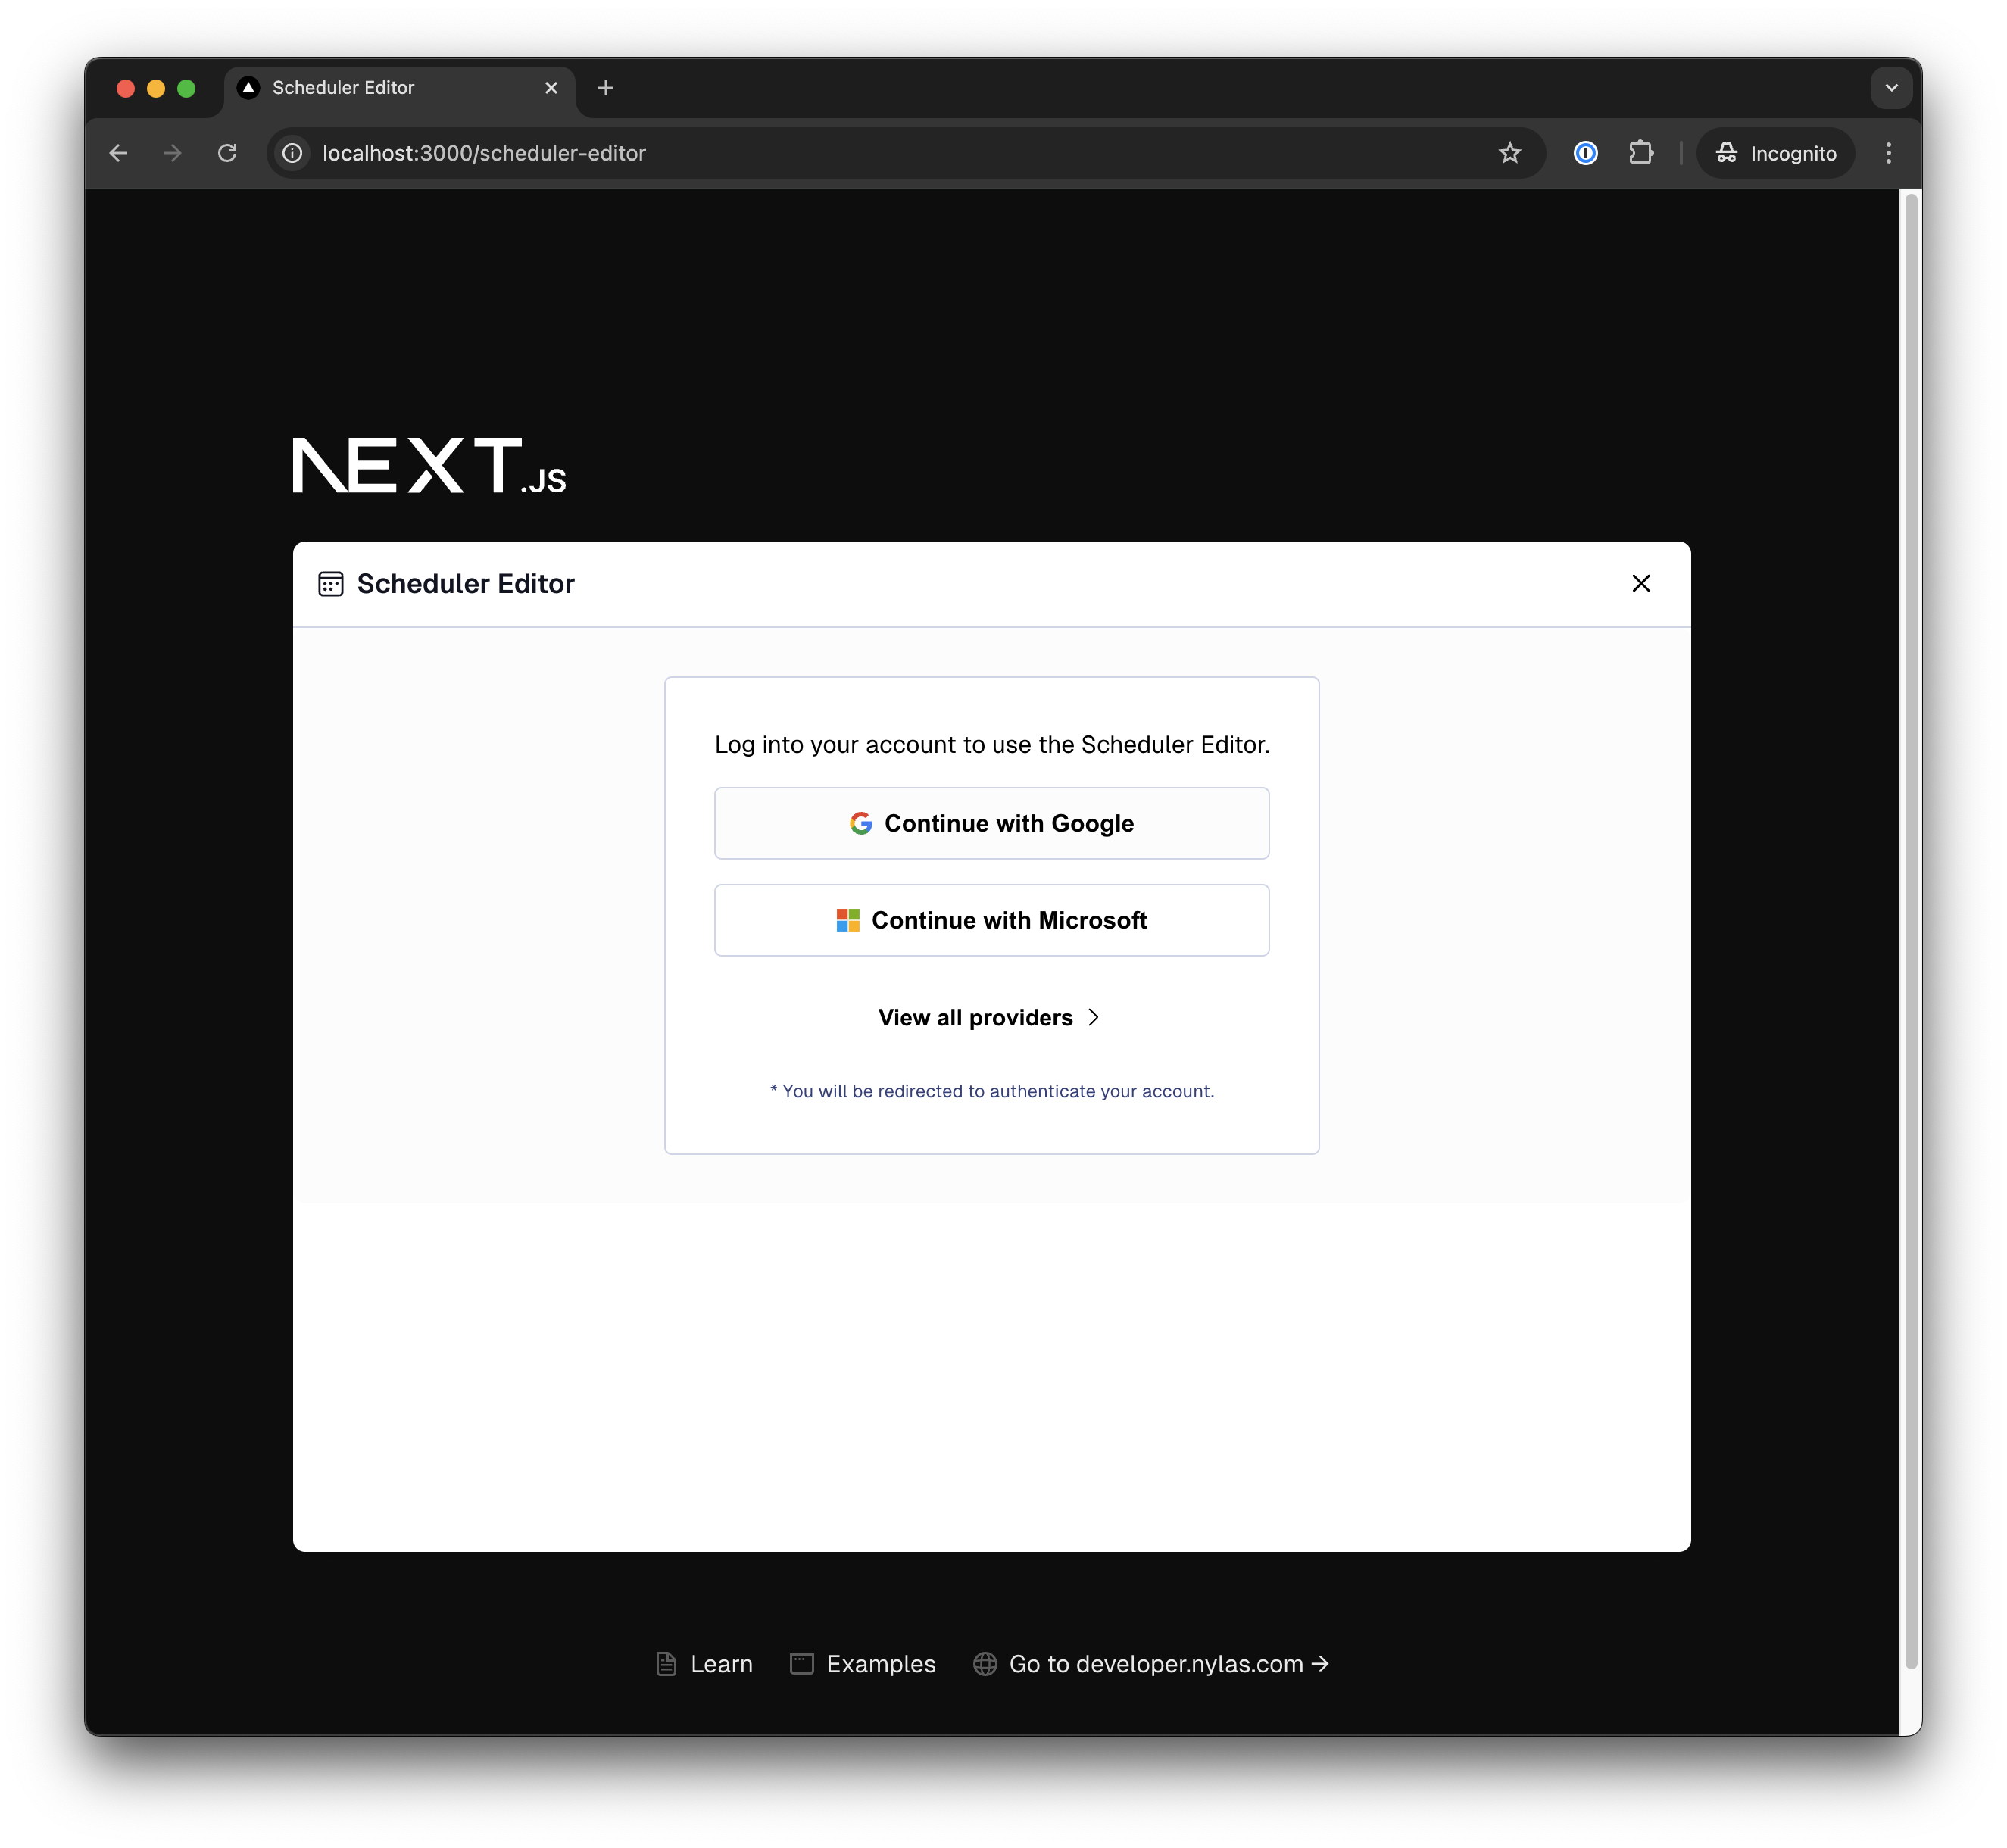The image size is (2007, 1848).
Task: Select Examples tab at page bottom
Action: 881,1662
